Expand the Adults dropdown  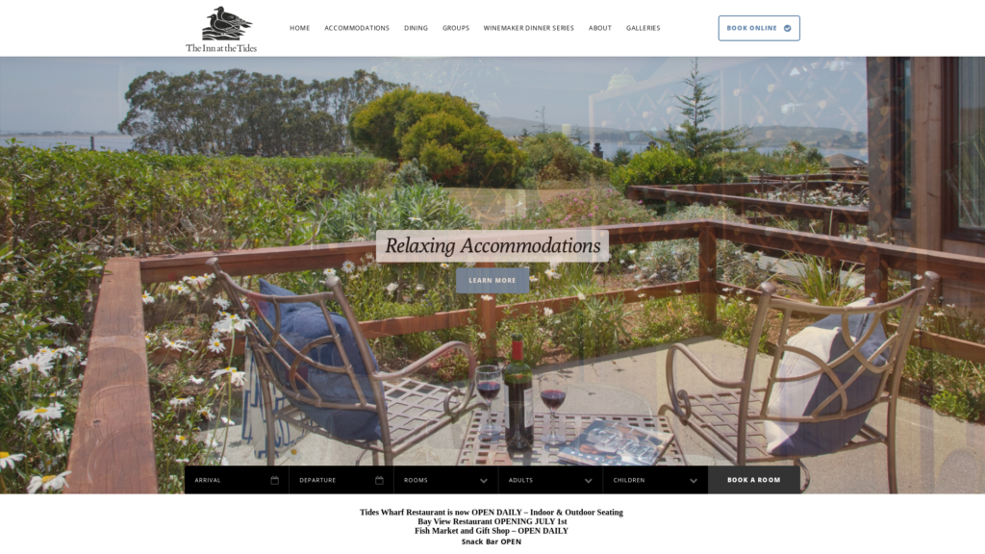tap(550, 480)
